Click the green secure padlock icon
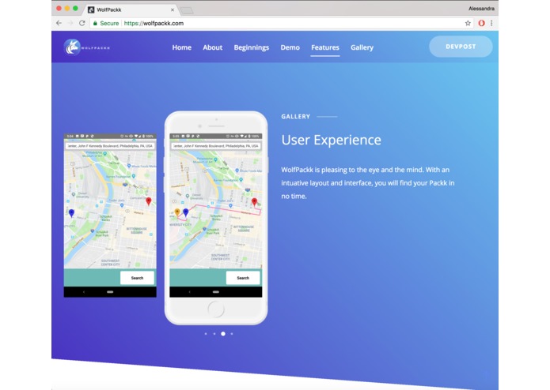 point(95,23)
